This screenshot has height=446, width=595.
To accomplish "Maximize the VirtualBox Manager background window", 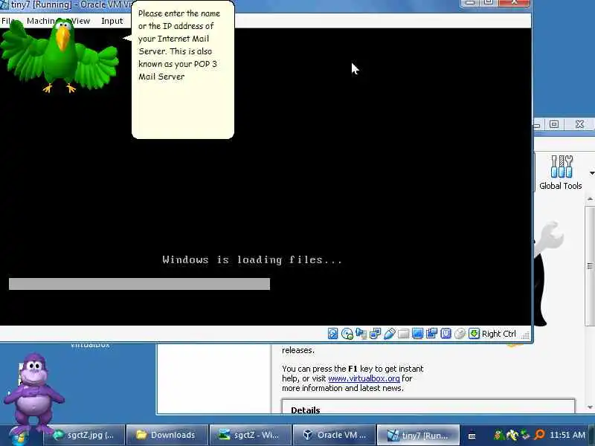I will click(x=554, y=124).
